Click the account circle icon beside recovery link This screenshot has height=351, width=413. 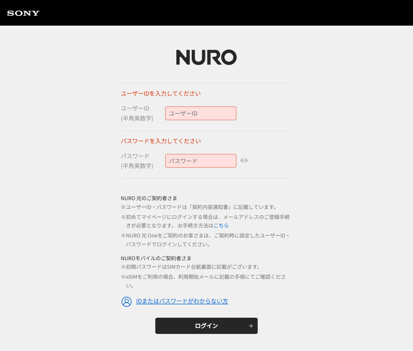(127, 302)
